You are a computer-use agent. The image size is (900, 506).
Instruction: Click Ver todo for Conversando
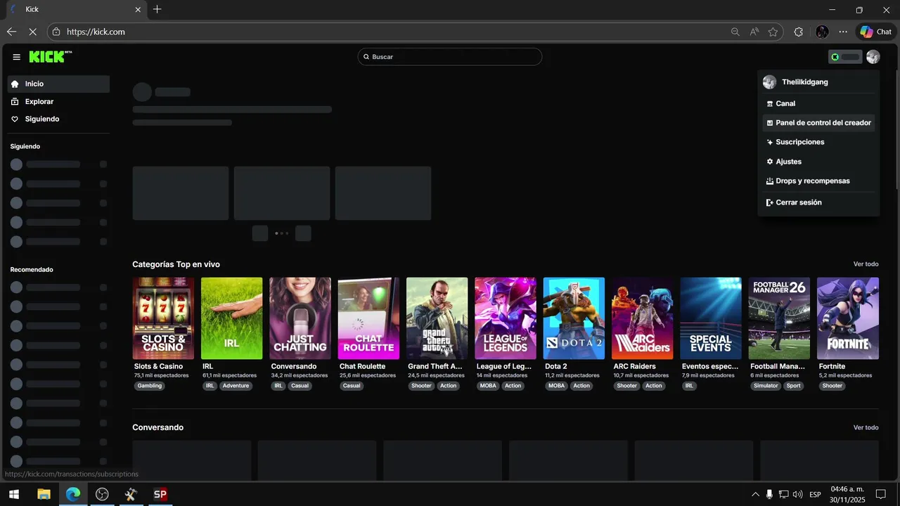(866, 427)
